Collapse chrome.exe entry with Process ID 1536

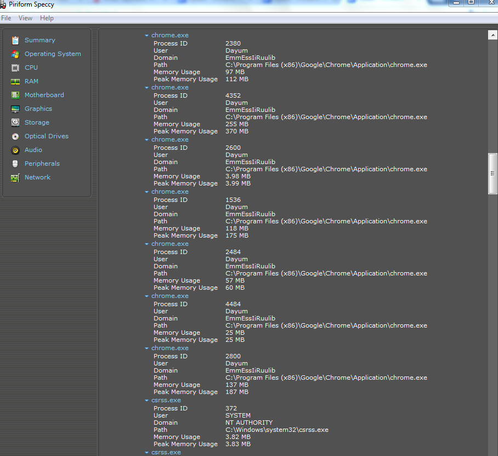click(x=147, y=192)
